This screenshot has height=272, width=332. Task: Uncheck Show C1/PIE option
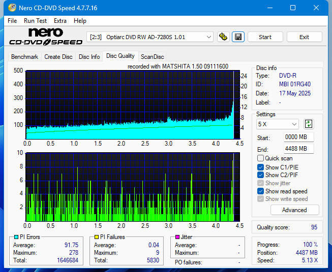point(261,167)
